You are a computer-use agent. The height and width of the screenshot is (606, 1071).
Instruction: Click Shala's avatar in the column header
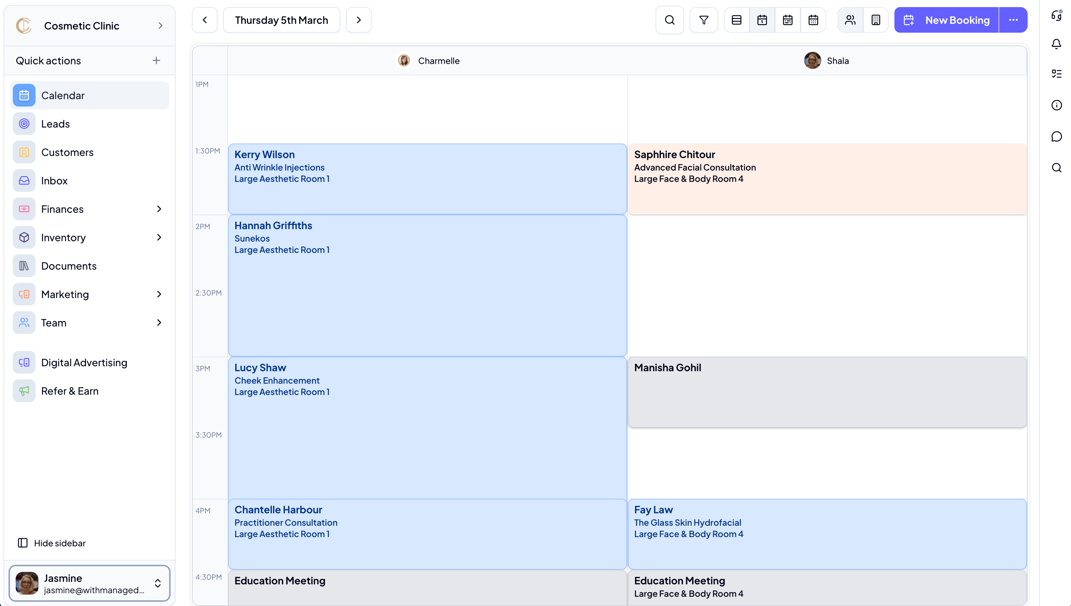[x=812, y=61]
